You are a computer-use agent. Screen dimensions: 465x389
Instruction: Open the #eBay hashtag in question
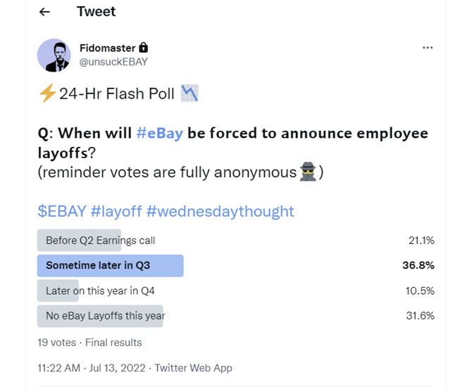pyautogui.click(x=159, y=134)
